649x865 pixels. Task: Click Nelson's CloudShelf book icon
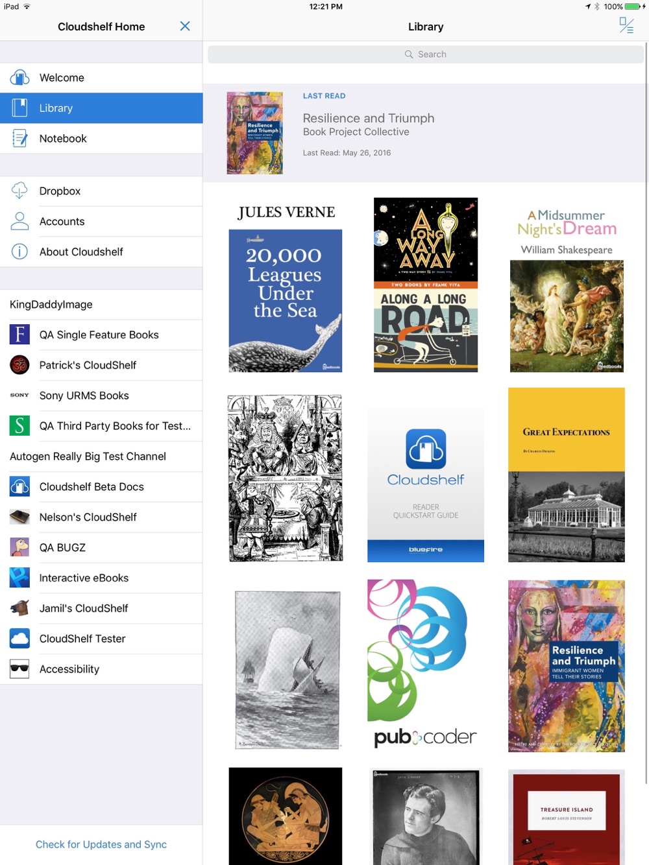pyautogui.click(x=19, y=517)
